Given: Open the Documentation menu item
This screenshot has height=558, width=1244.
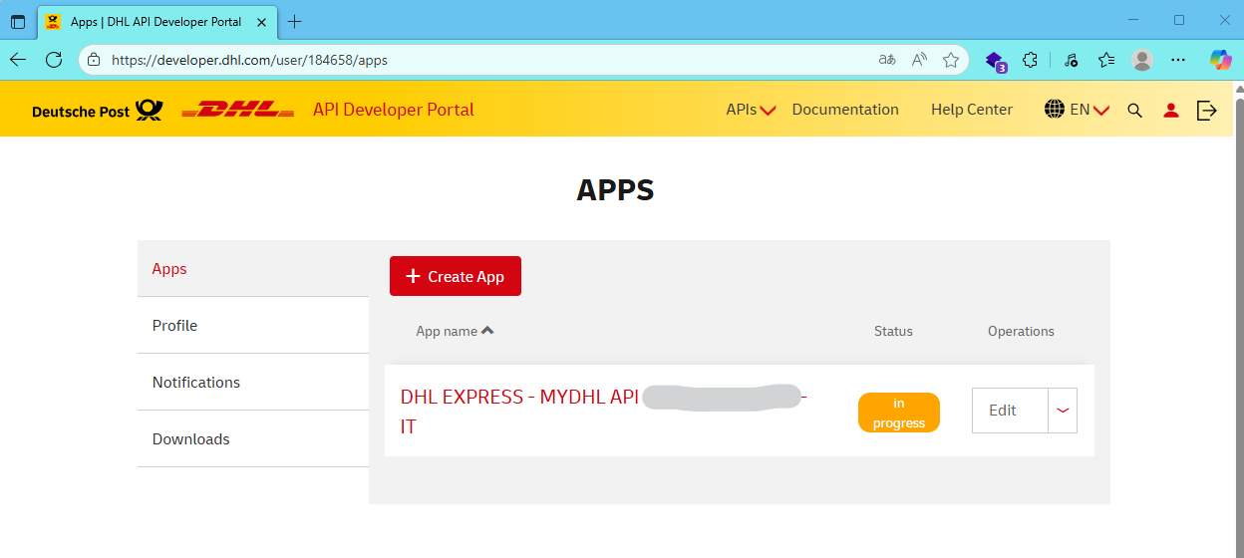Looking at the screenshot, I should click(x=845, y=110).
